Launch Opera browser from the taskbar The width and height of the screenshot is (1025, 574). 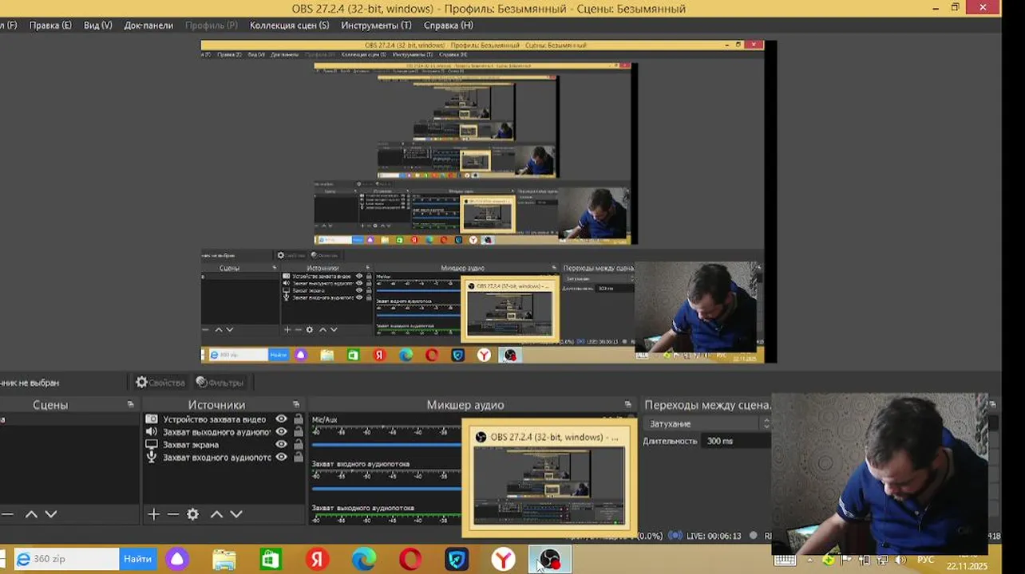pyautogui.click(x=410, y=559)
